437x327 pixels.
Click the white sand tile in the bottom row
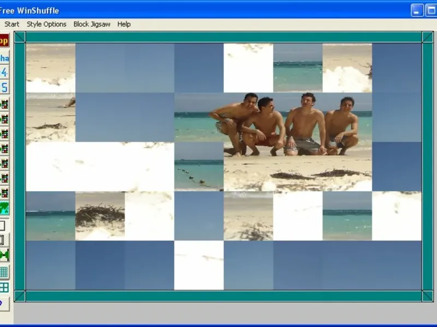tap(199, 265)
